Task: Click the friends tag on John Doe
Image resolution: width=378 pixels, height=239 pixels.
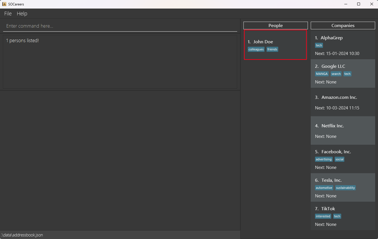Action: click(x=272, y=49)
